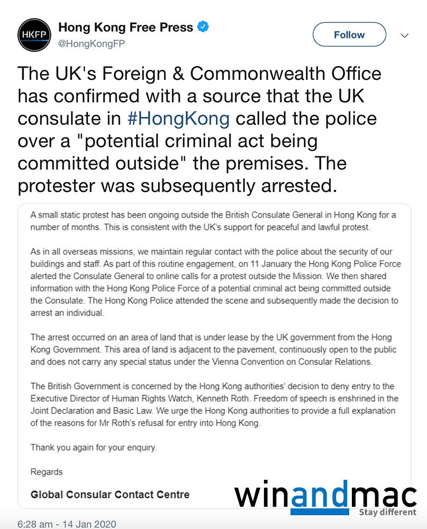This screenshot has width=427, height=529.
Task: Open the Hong Kong Free Press display name
Action: pyautogui.click(x=125, y=27)
